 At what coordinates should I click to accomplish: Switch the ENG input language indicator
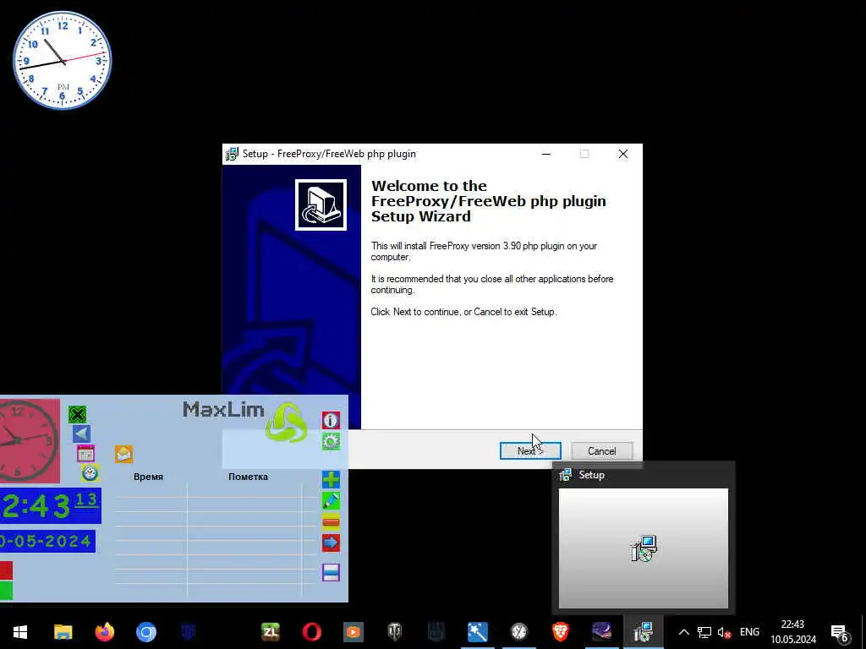pyautogui.click(x=749, y=632)
